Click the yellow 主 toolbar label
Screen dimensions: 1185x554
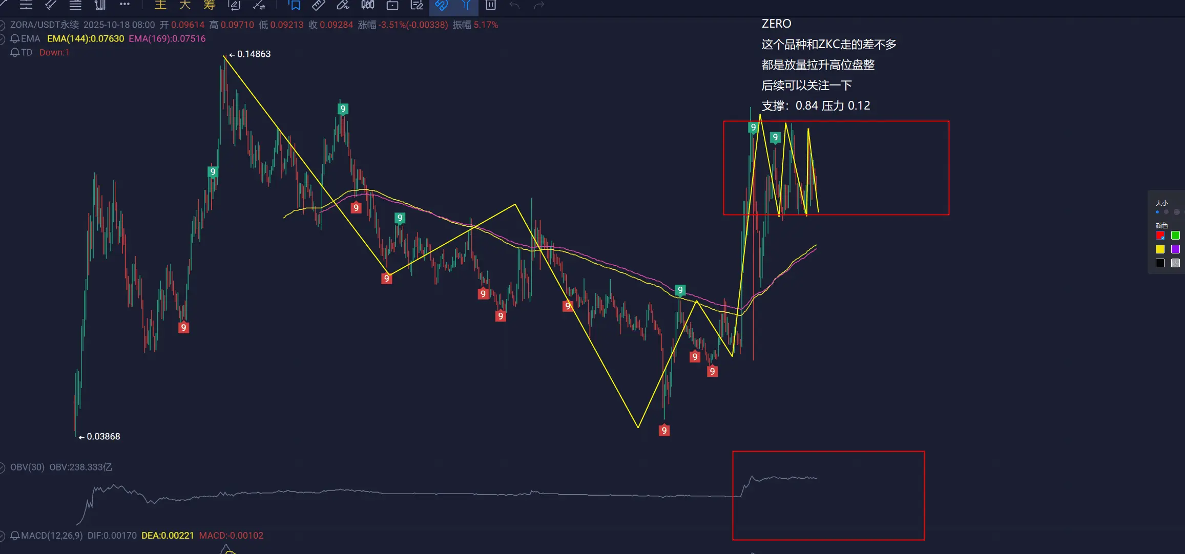click(160, 5)
